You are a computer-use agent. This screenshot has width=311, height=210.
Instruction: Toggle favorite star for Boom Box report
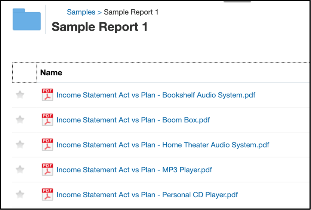tap(20, 120)
